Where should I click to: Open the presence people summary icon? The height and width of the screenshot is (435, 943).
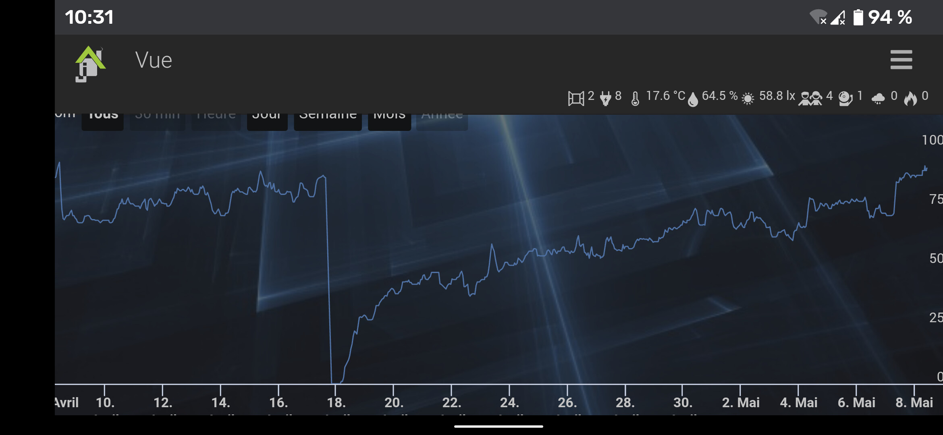(810, 98)
